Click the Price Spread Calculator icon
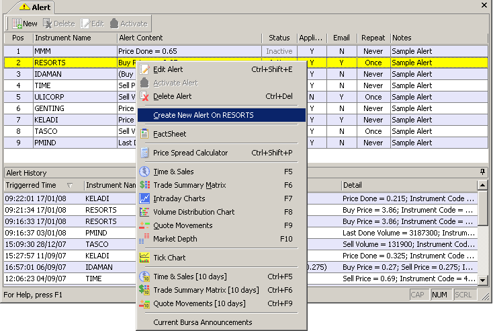The height and width of the screenshot is (331, 493). click(144, 153)
